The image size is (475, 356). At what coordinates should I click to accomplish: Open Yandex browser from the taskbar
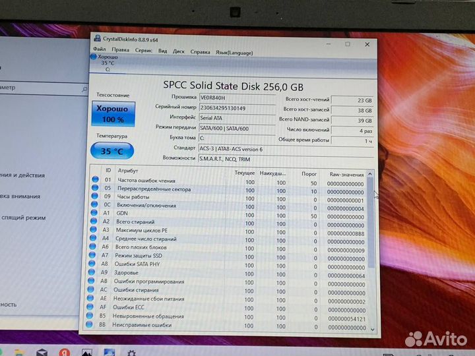pyautogui.click(x=65, y=352)
